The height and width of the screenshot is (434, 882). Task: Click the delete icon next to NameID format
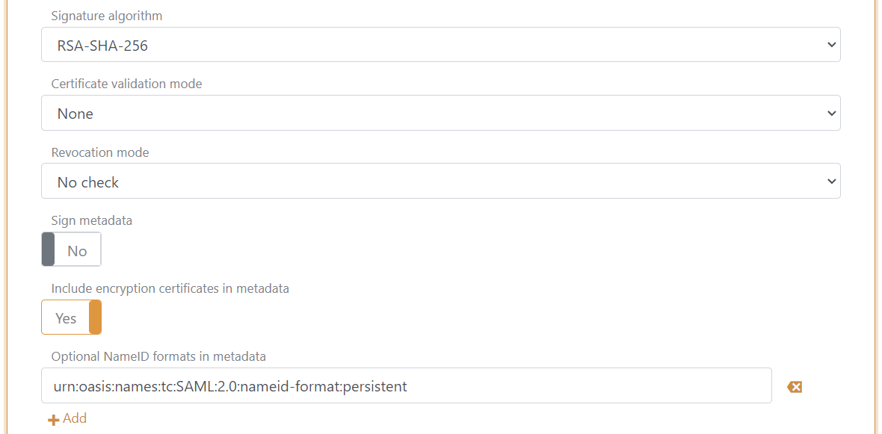[795, 386]
